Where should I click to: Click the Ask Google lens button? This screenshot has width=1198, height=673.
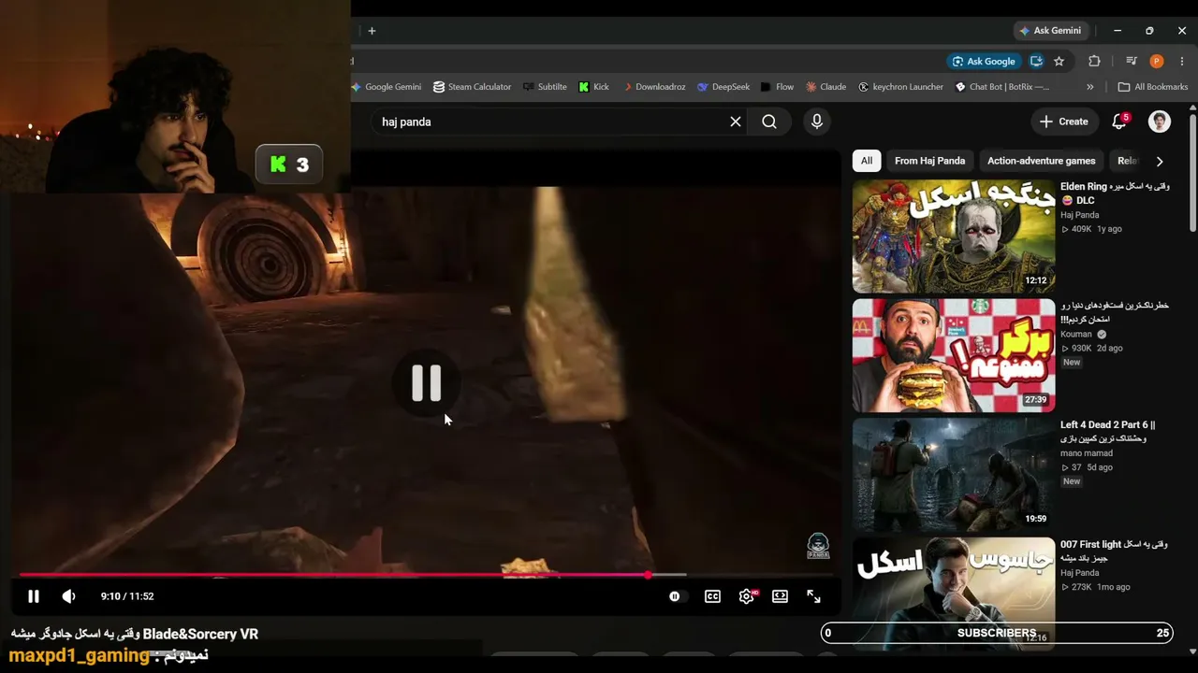[984, 61]
